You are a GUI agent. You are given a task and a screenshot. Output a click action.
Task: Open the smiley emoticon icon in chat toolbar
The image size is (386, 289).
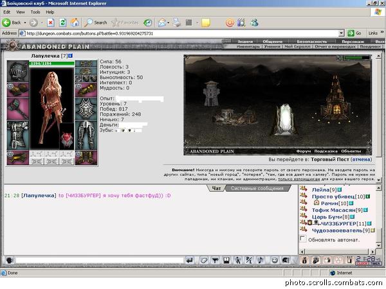coord(275,260)
